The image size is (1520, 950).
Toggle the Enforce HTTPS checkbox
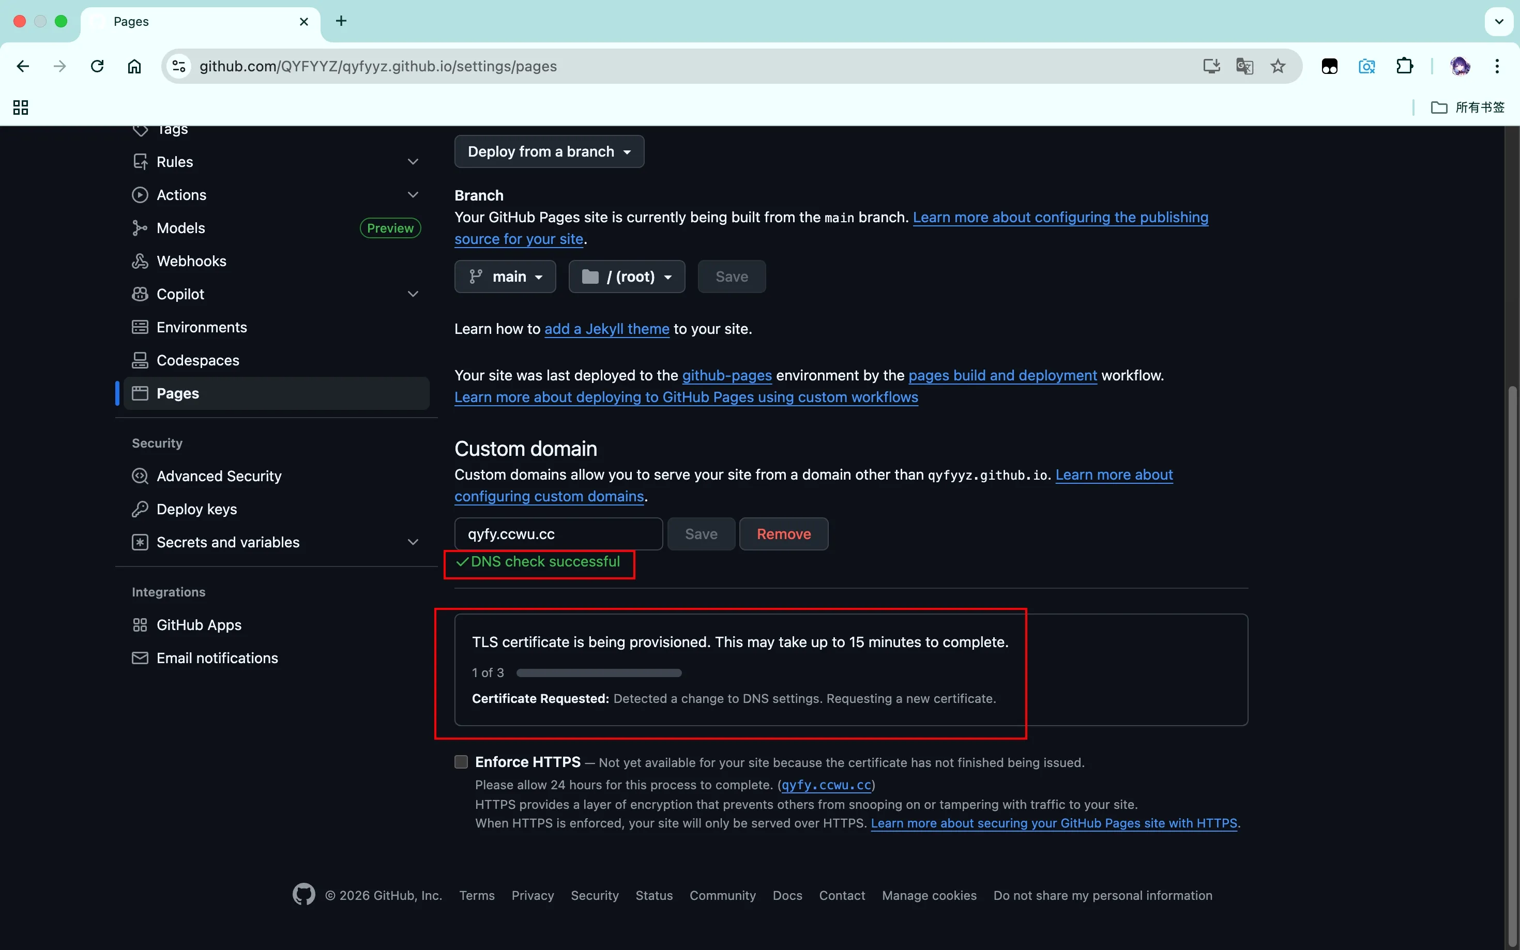click(461, 761)
